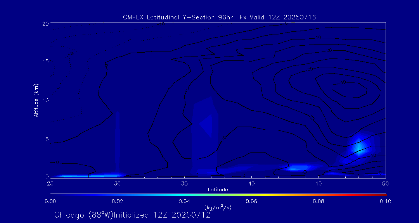Click the latitude tick label "25"
Image resolution: width=419 pixels, height=223 pixels.
pyautogui.click(x=50, y=184)
